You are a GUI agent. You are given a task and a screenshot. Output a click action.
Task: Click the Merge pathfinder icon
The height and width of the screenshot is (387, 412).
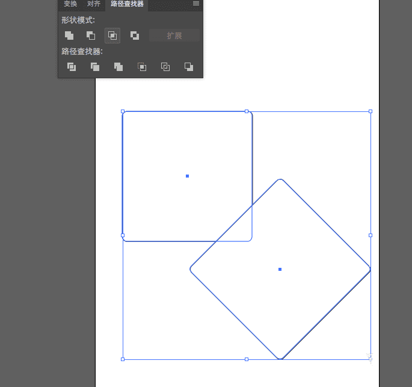click(118, 67)
